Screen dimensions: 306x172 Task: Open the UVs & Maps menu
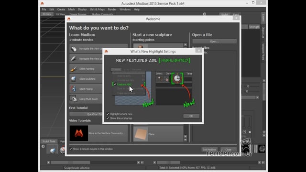[97, 10]
